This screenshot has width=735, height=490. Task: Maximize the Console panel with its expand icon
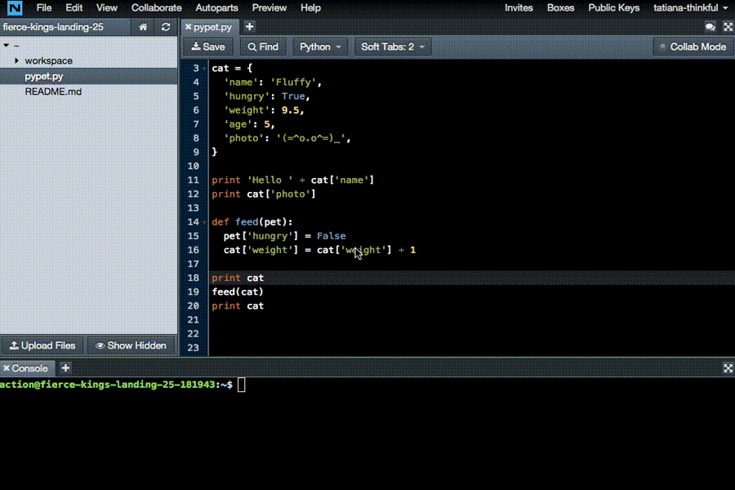727,368
